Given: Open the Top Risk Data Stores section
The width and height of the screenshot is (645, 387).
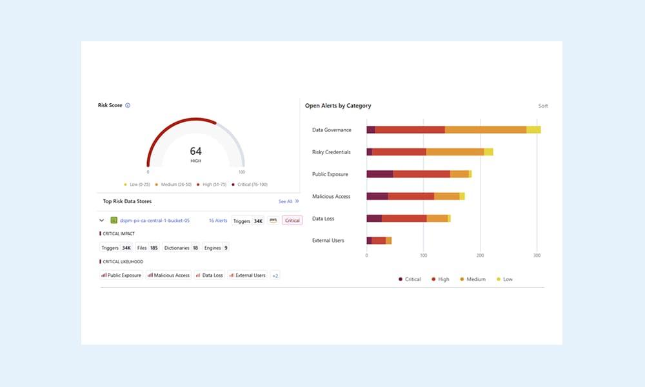Looking at the screenshot, I should point(126,201).
